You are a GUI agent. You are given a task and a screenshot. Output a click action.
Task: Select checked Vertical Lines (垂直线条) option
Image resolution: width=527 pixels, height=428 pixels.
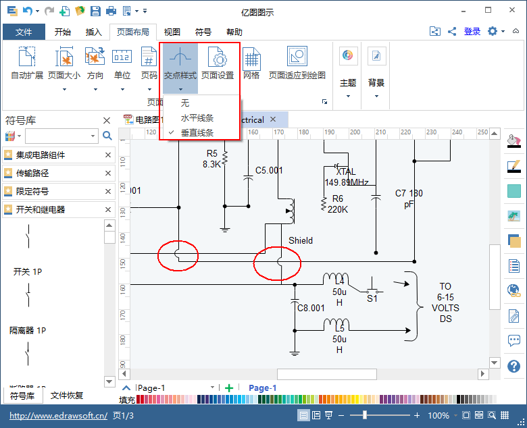coord(201,132)
